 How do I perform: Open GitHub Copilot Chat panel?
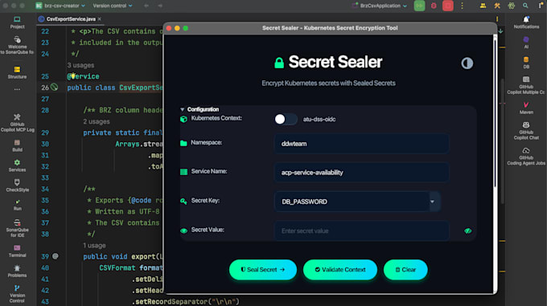526,131
